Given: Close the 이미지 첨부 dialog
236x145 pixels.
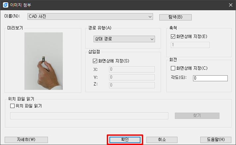Looking at the screenshot, I should coord(231,5).
